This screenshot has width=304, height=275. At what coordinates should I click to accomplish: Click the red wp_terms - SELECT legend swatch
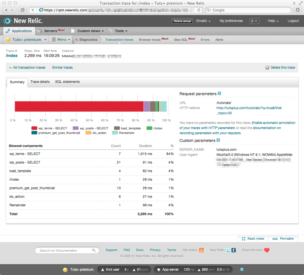[34, 128]
